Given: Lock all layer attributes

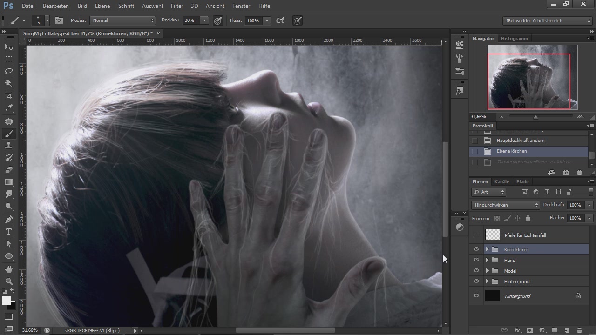Looking at the screenshot, I should pyautogui.click(x=528, y=218).
